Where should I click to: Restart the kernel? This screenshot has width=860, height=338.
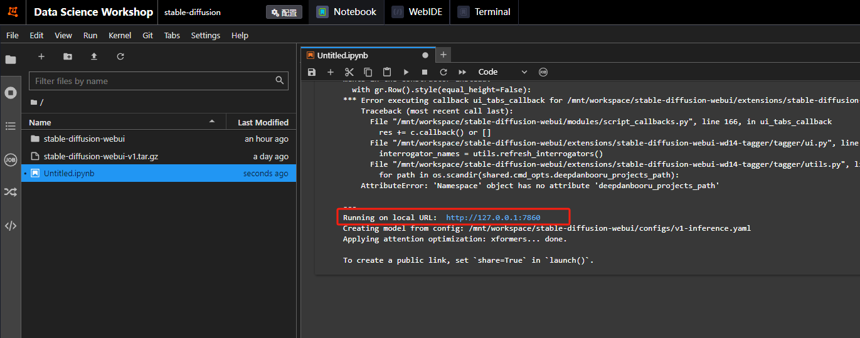coord(443,72)
